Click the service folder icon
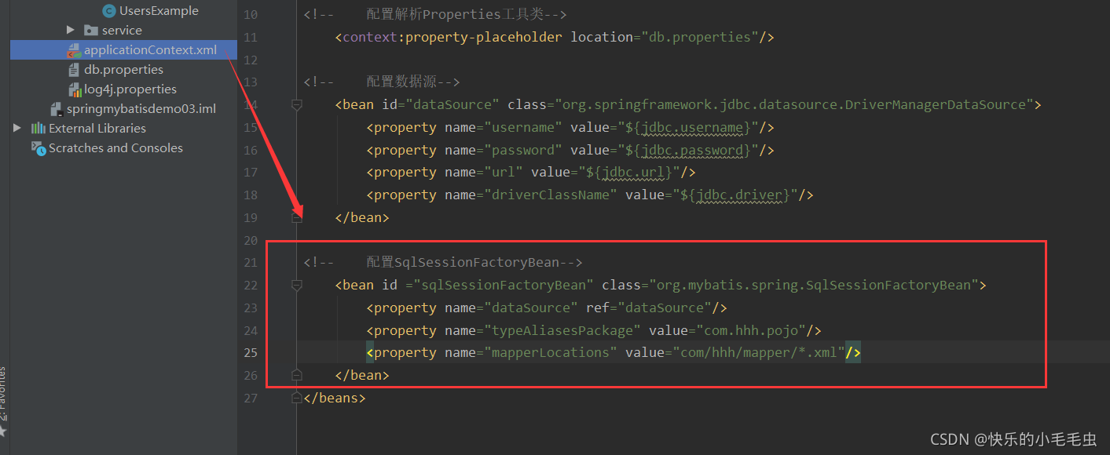Viewport: 1110px width, 455px height. (91, 31)
